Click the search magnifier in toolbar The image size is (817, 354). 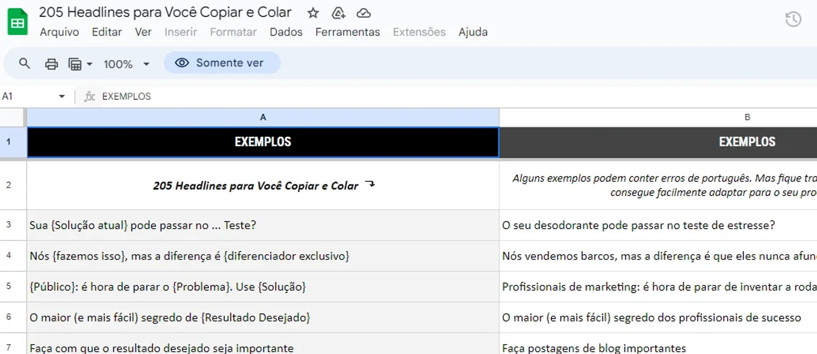click(24, 64)
